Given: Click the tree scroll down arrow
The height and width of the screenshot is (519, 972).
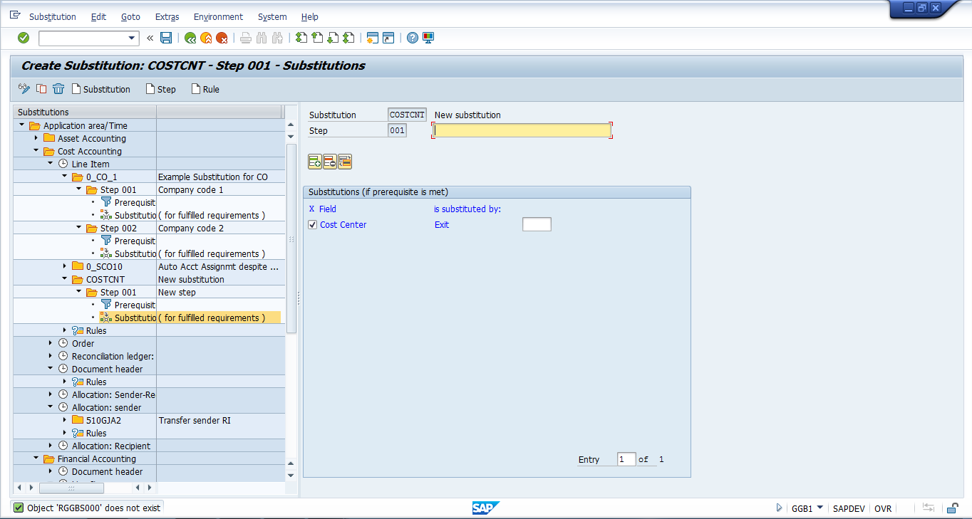Looking at the screenshot, I should click(x=291, y=475).
